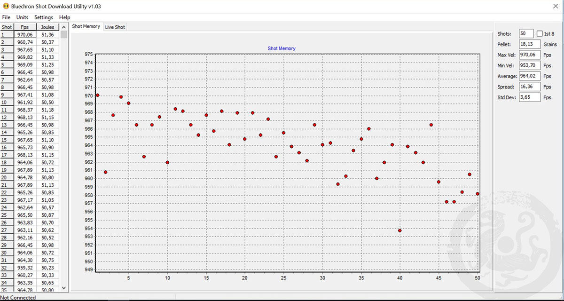The height and width of the screenshot is (301, 564).
Task: Click the shot 50 data point on the chart
Action: click(478, 194)
